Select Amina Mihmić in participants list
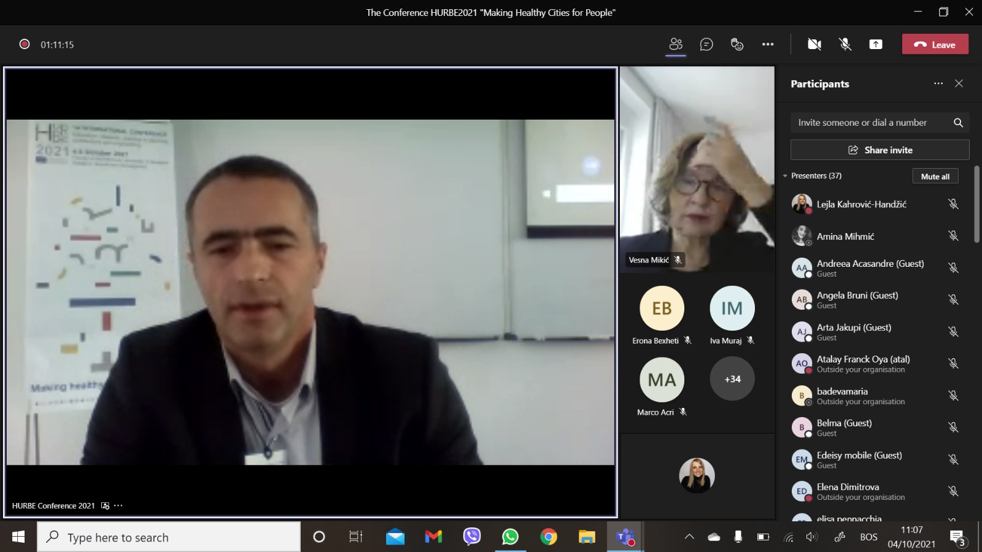The image size is (982, 552). 845,236
